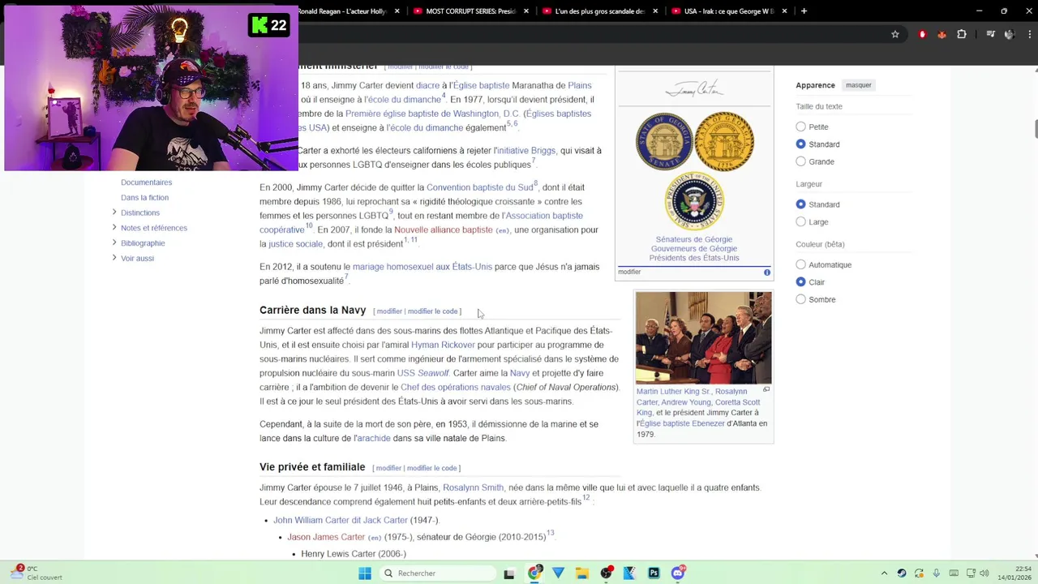Open the orange fox extension icon
Image resolution: width=1038 pixels, height=584 pixels.
tap(941, 34)
